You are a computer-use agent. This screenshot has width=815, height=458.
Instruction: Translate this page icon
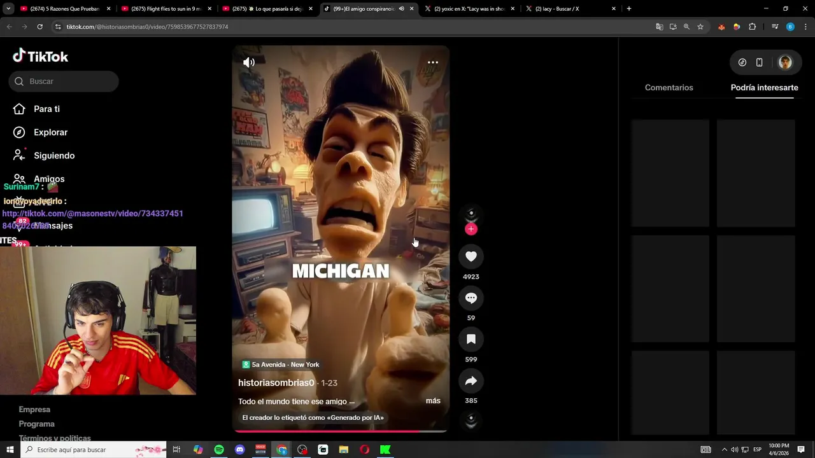659,27
